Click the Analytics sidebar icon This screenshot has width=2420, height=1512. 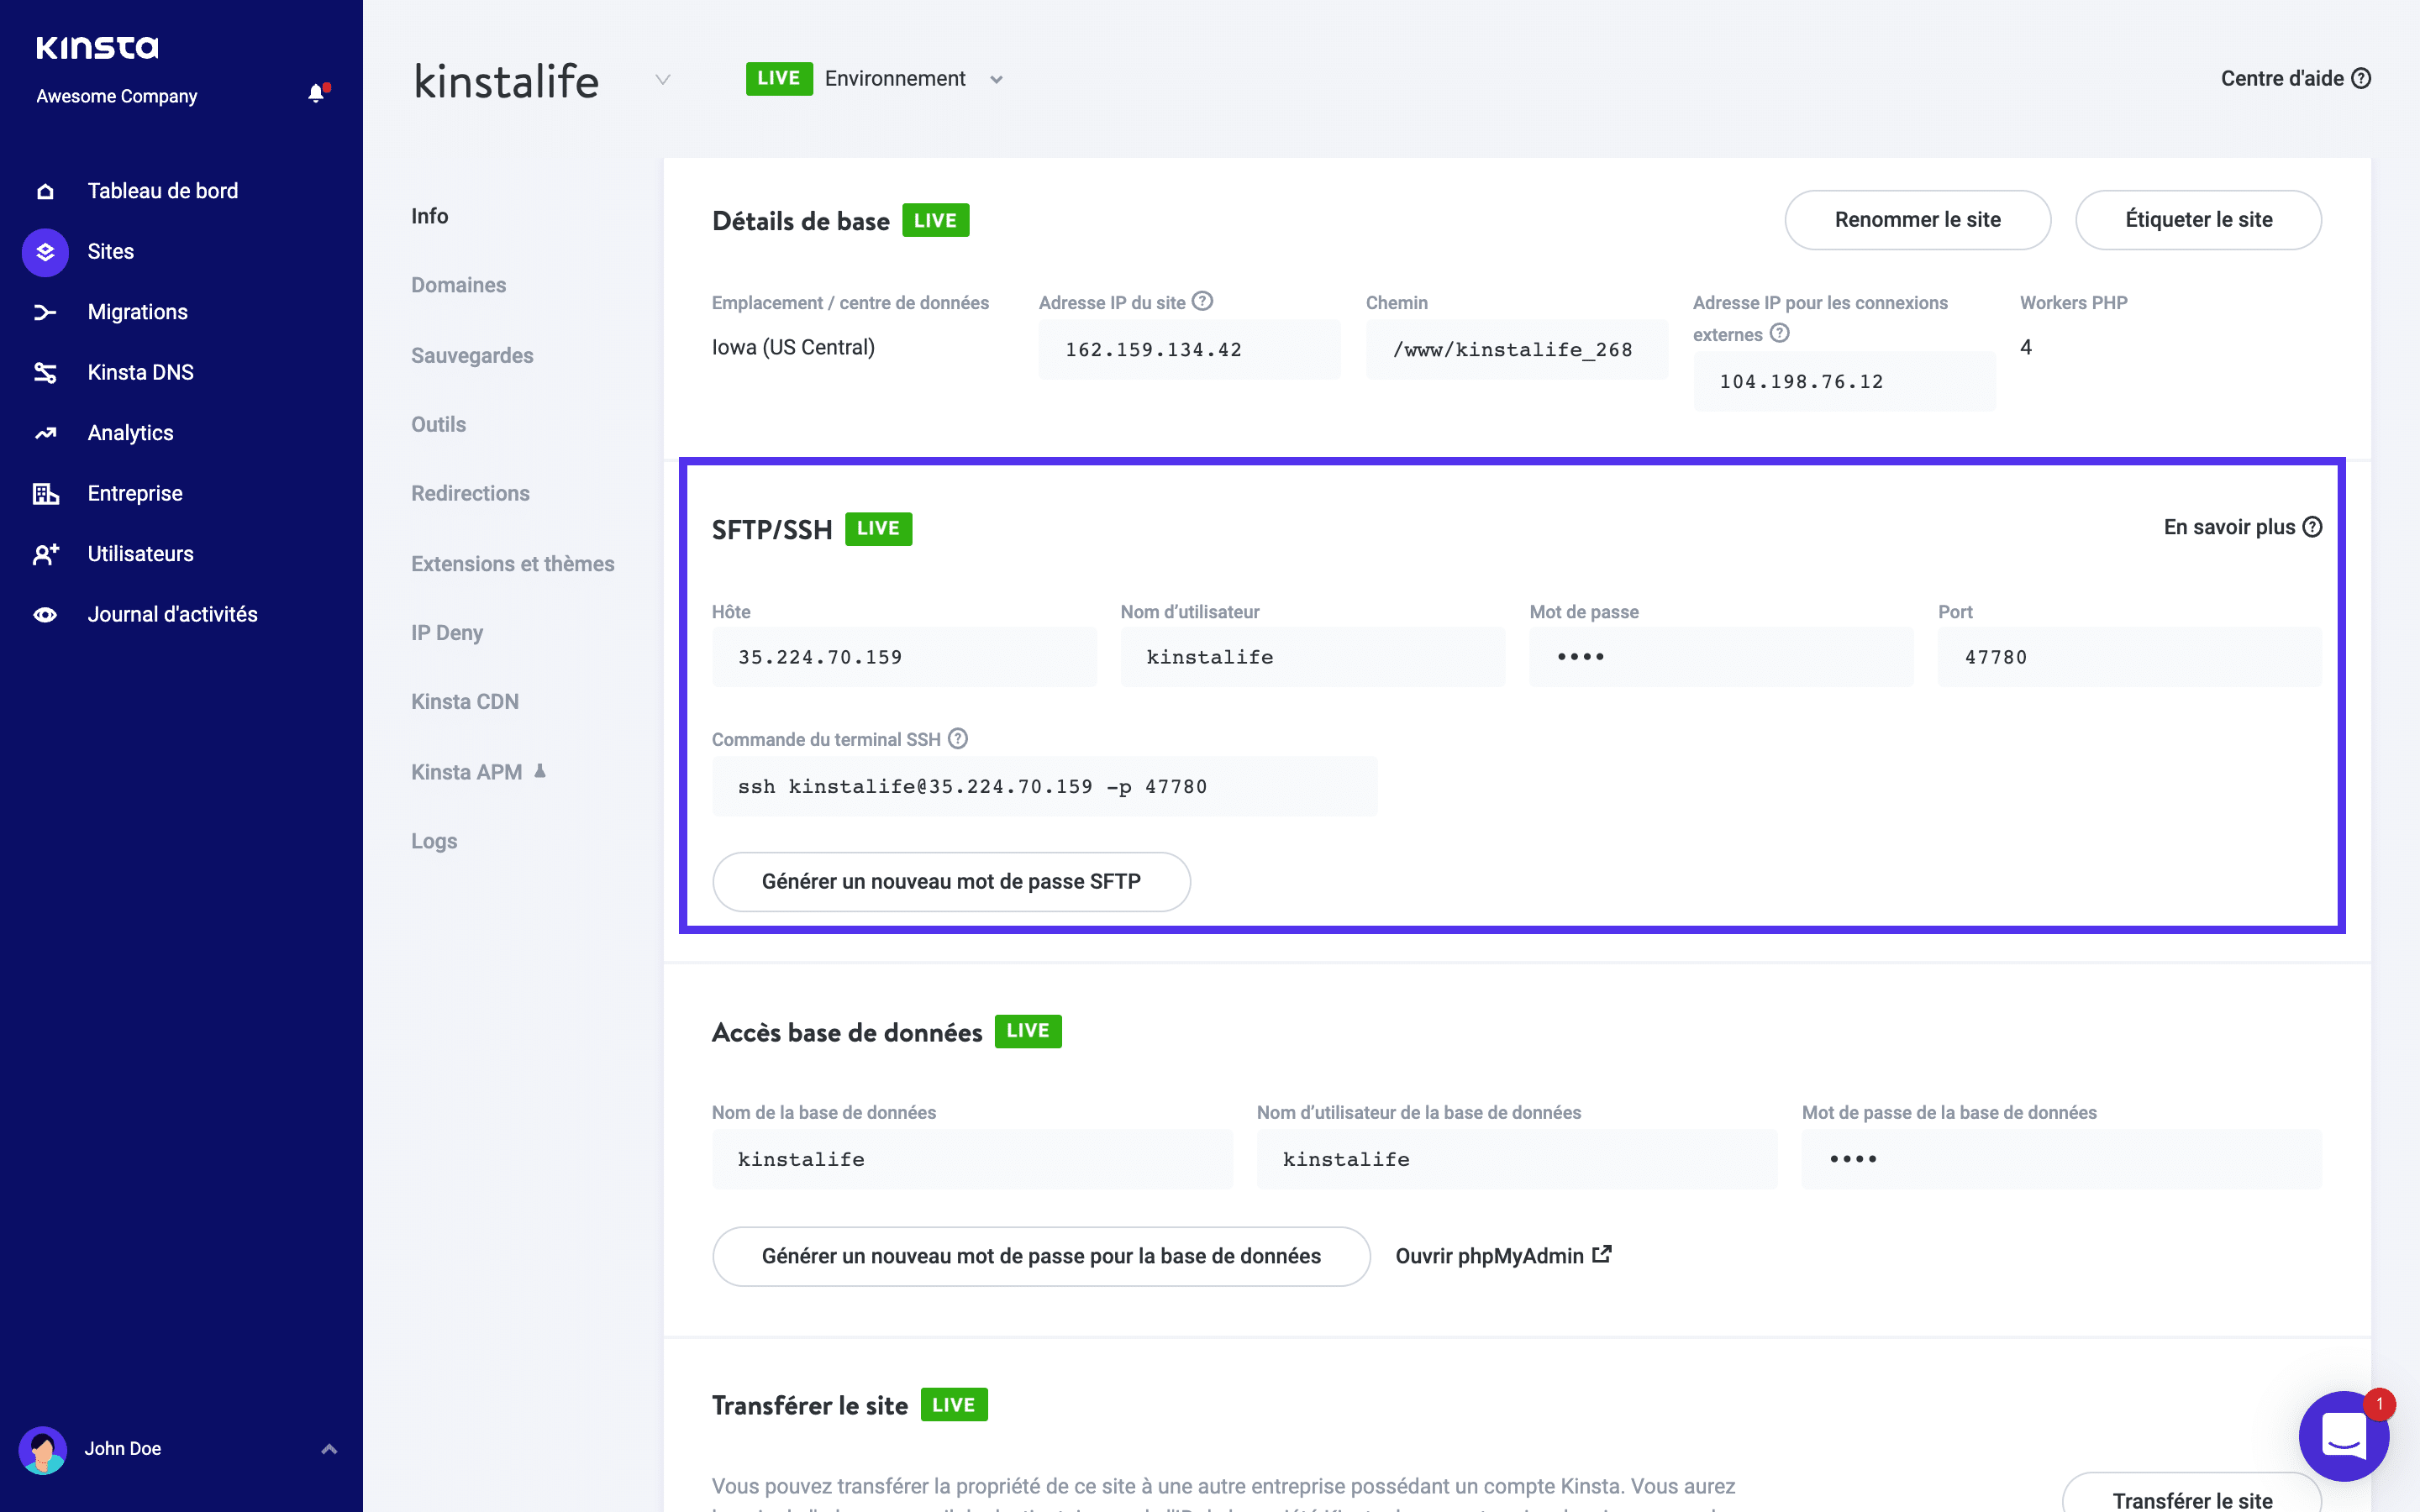pyautogui.click(x=47, y=432)
